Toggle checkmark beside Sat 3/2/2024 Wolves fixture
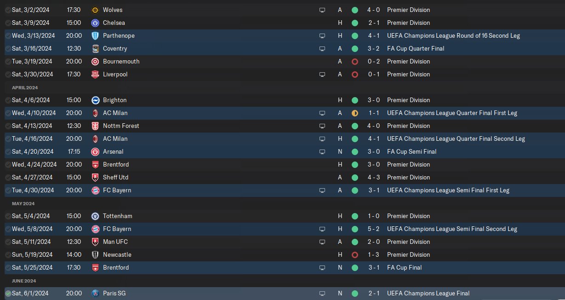 [x=8, y=10]
